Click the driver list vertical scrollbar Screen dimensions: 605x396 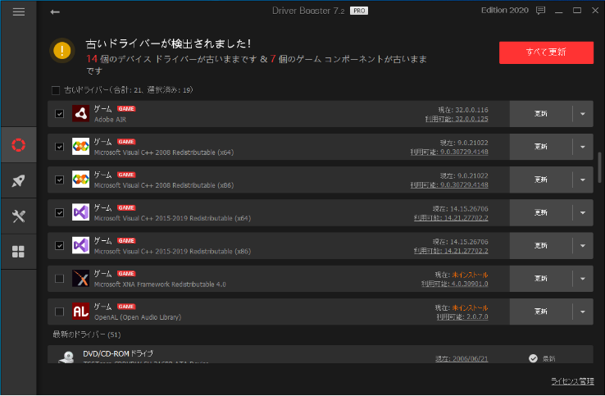tap(599, 167)
